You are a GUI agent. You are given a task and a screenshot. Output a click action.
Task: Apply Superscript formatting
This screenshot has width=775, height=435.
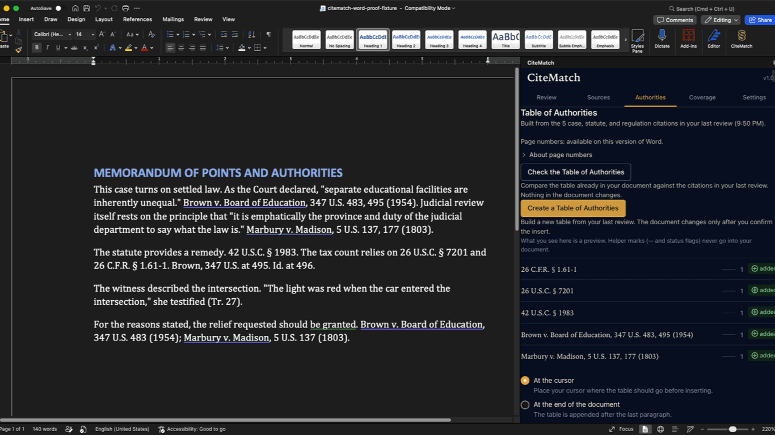(x=96, y=48)
